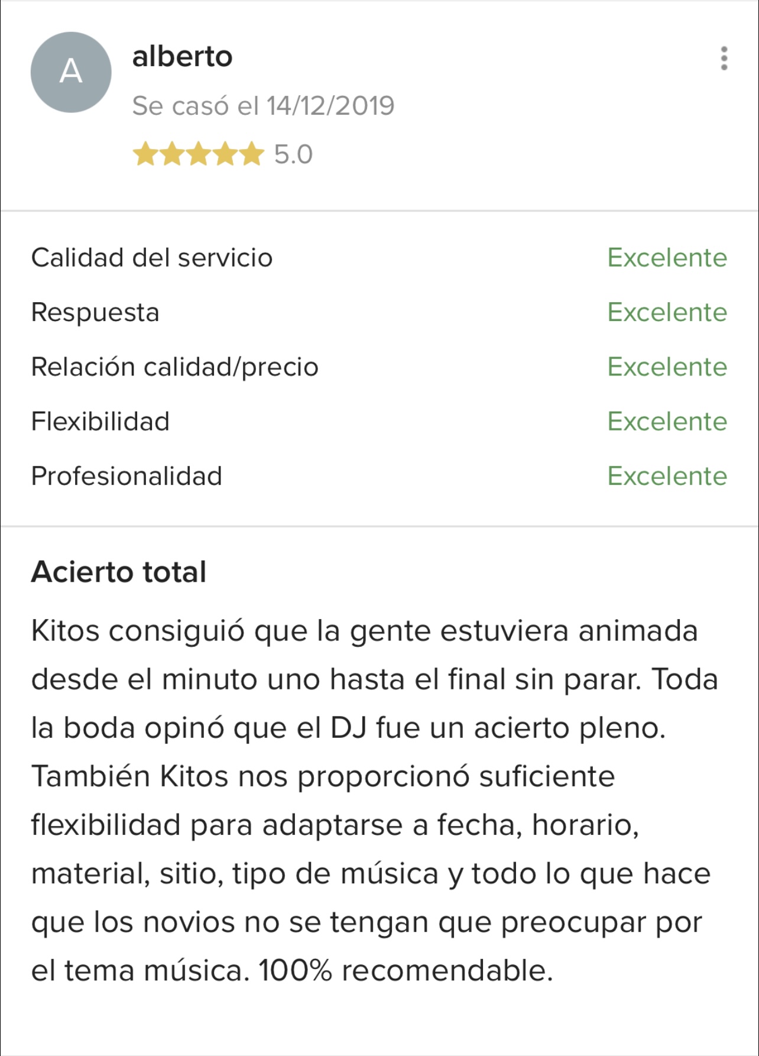Tap the reviewer name alberto

tap(182, 57)
